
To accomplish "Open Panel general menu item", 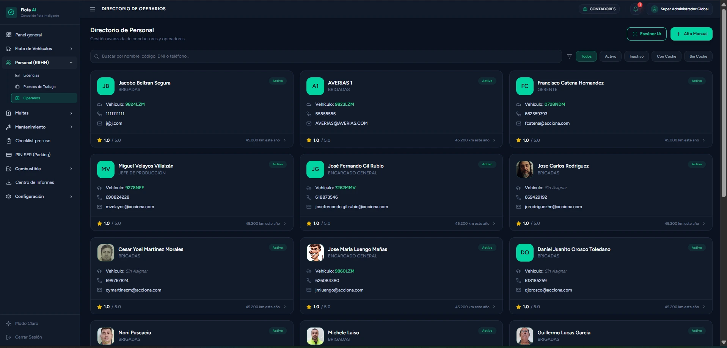I will point(40,35).
